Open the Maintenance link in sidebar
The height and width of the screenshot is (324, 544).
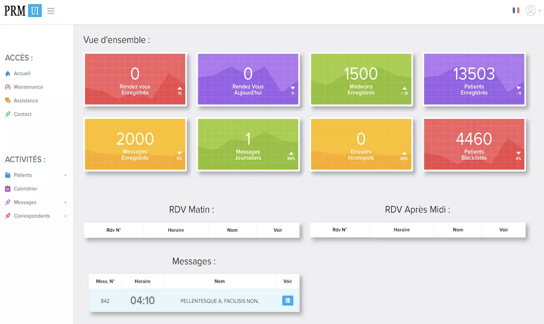coord(28,87)
